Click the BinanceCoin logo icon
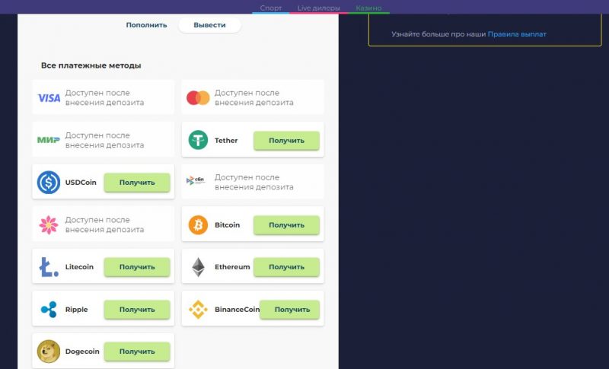 (x=198, y=309)
